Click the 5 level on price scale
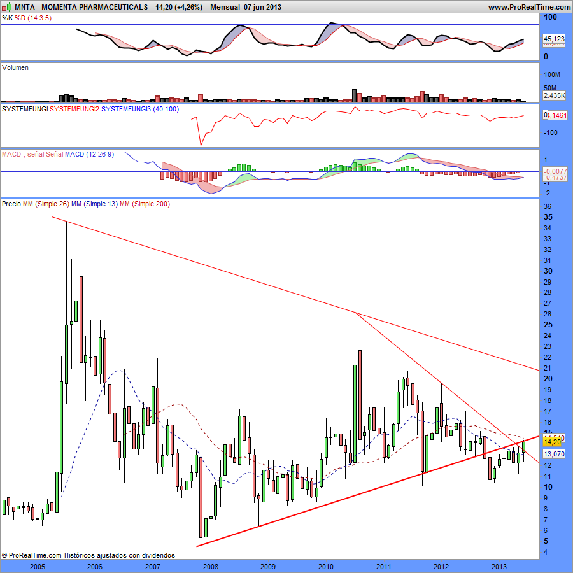The image size is (573, 573). point(546,541)
